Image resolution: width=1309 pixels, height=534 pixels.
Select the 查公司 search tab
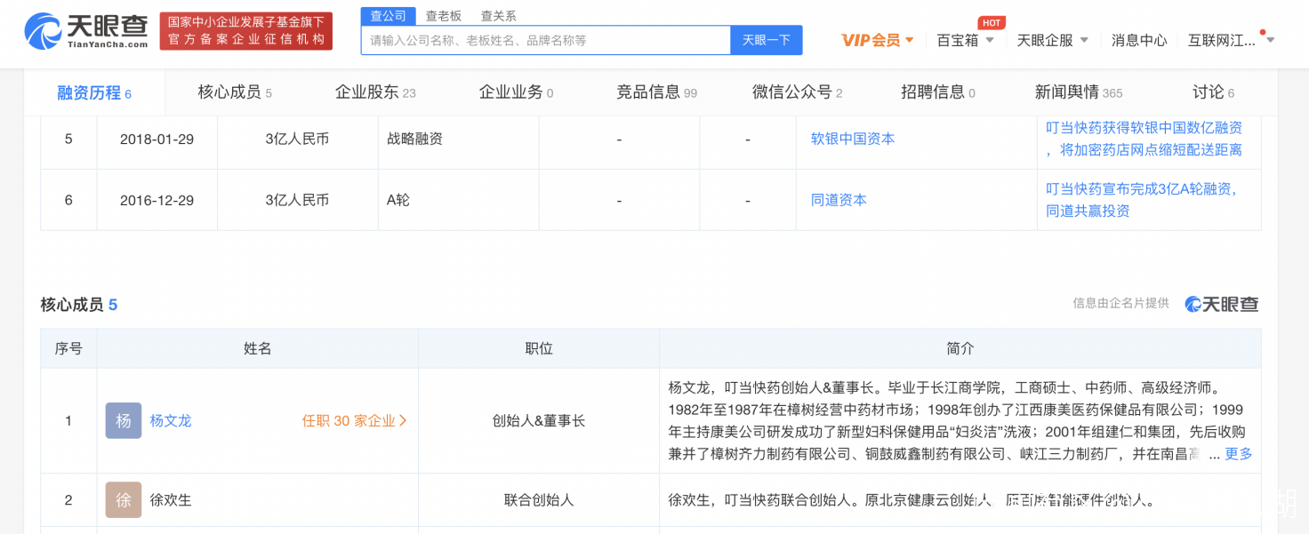[389, 15]
